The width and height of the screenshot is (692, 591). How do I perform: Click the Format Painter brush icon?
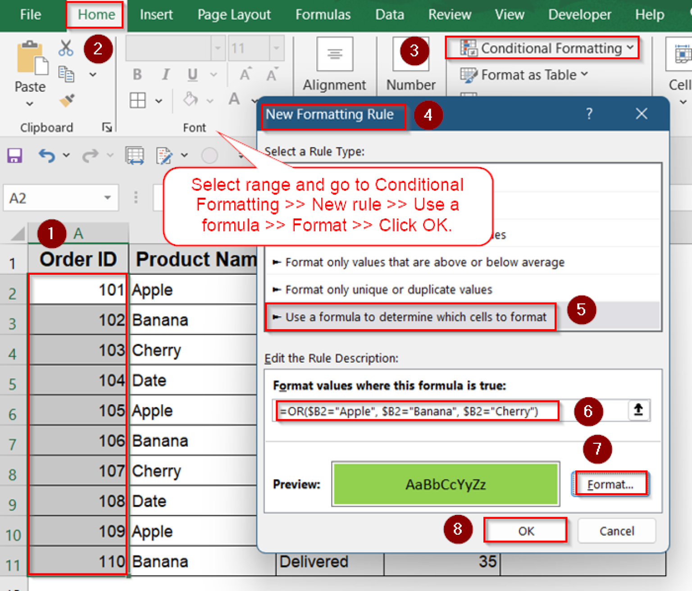(67, 100)
